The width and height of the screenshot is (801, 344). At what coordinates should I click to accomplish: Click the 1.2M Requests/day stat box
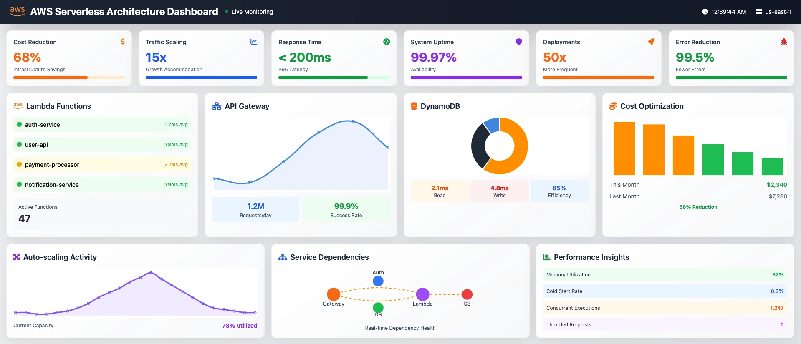click(255, 210)
